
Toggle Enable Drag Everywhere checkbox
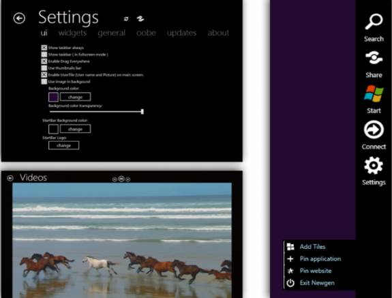(44, 61)
